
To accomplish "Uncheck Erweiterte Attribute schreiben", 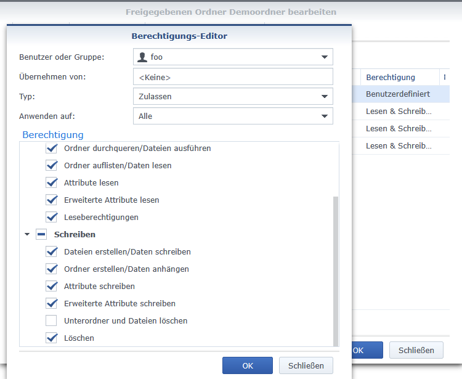I will [51, 304].
